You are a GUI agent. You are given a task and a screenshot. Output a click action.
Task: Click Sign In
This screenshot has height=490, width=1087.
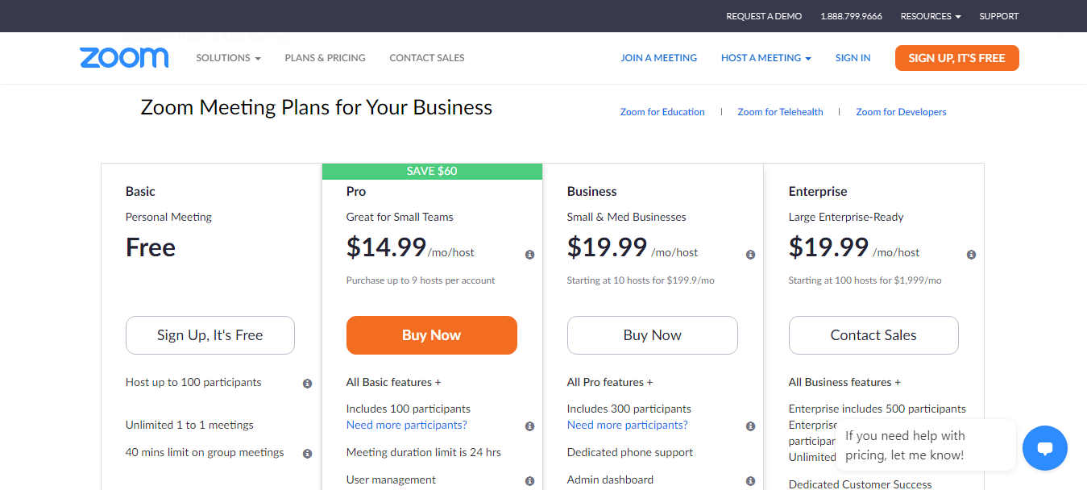click(x=853, y=58)
